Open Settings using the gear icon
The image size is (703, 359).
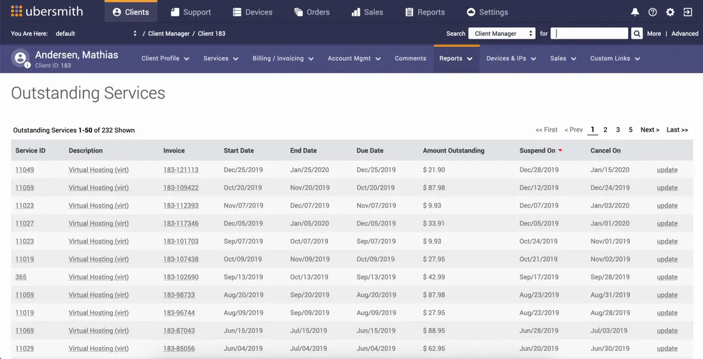click(670, 11)
